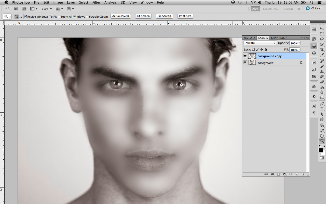326x204 pixels.
Task: Open the Image menu
Action: click(58, 3)
